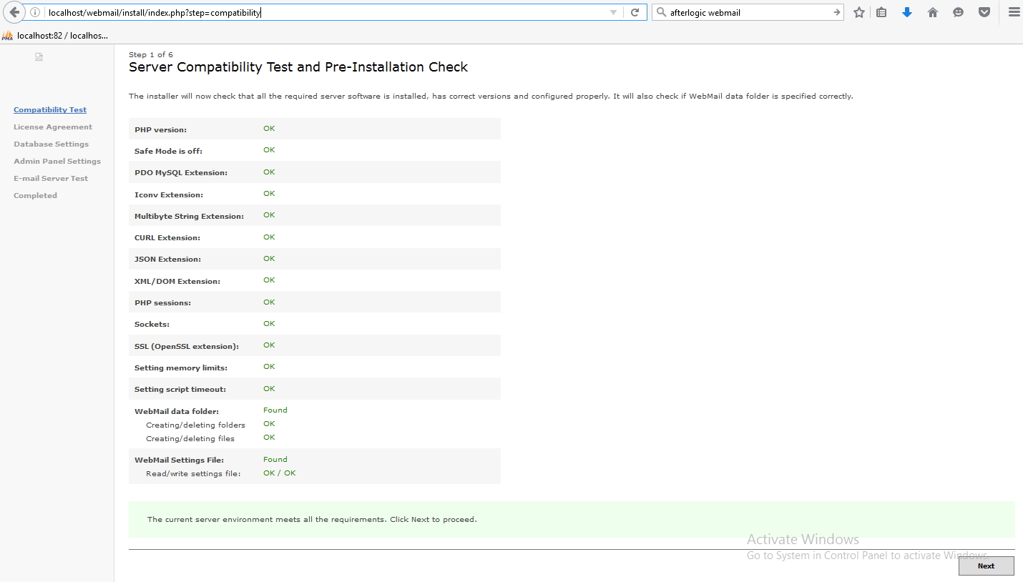The width and height of the screenshot is (1023, 582).
Task: Click the Step 1 of 6 text
Action: click(150, 54)
